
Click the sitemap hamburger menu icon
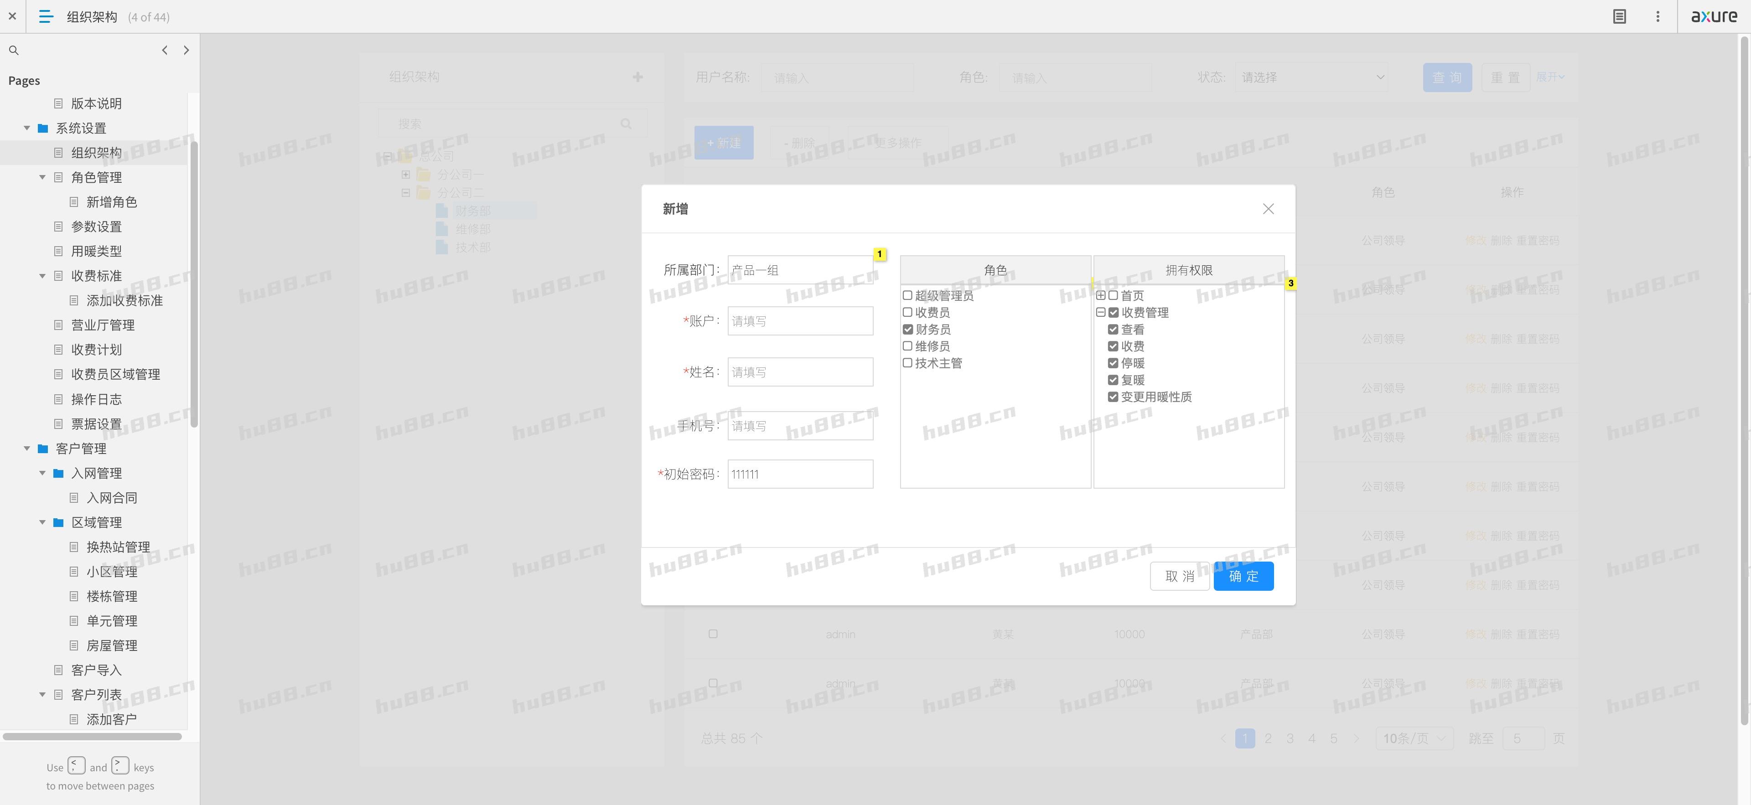point(46,16)
